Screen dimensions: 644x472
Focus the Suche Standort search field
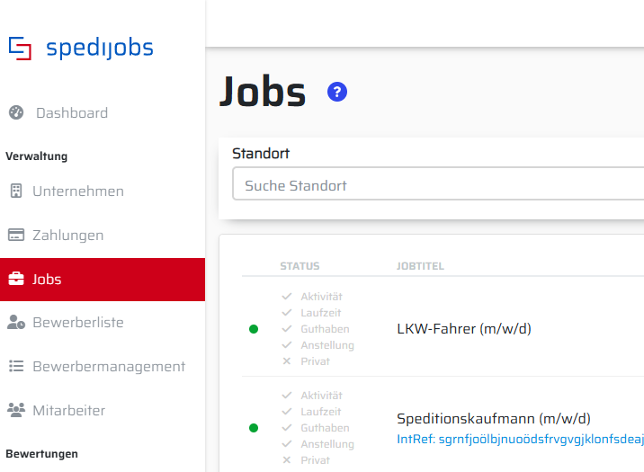[x=438, y=183]
